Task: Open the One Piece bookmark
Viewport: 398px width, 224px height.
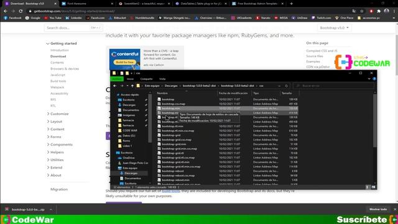Action: click(x=344, y=18)
